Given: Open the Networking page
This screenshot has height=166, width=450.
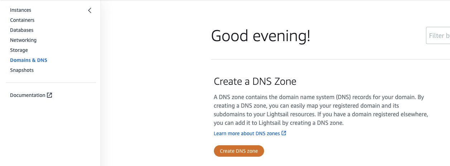Looking at the screenshot, I should pos(23,40).
